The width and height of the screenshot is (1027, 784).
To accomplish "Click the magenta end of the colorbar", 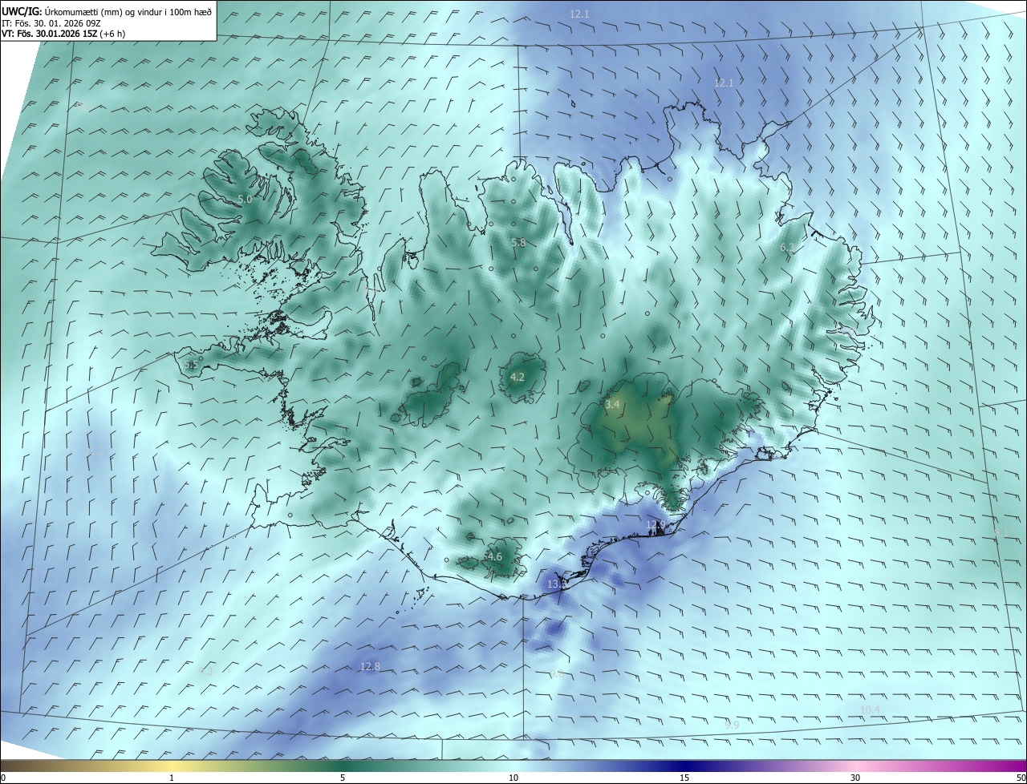I will [1013, 766].
